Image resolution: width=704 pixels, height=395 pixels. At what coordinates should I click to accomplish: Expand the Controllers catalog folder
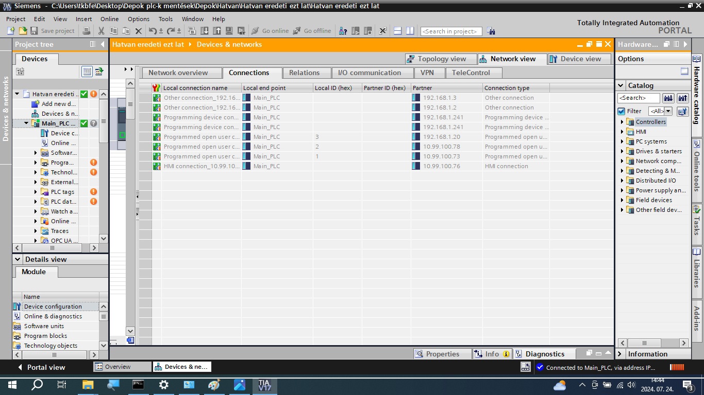coord(623,122)
